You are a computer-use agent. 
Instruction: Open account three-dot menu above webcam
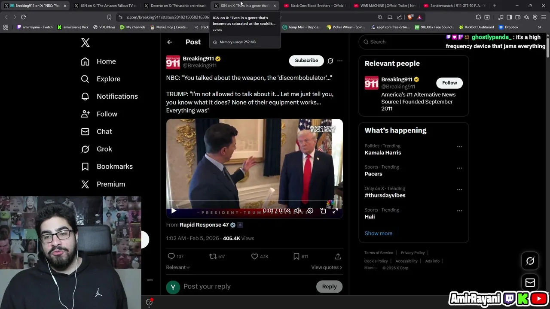click(150, 280)
